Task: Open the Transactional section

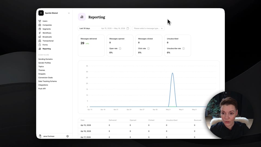Action: pyautogui.click(x=48, y=41)
